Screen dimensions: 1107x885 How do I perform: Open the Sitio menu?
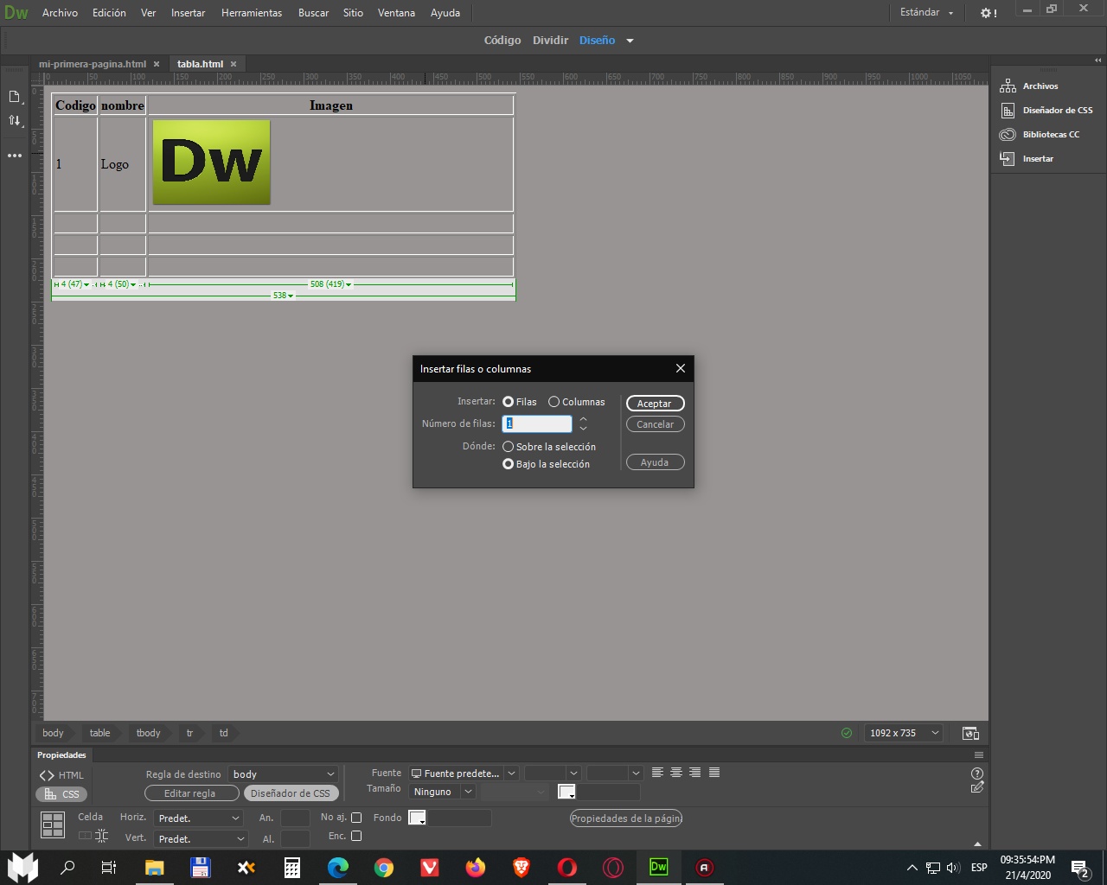pos(353,13)
